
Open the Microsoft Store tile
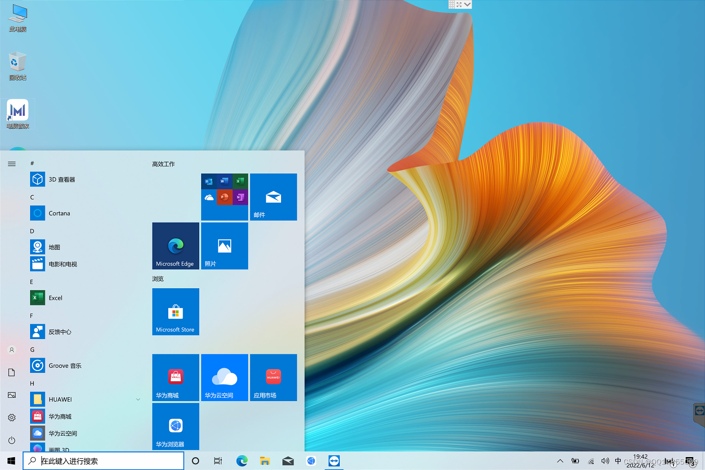point(176,312)
